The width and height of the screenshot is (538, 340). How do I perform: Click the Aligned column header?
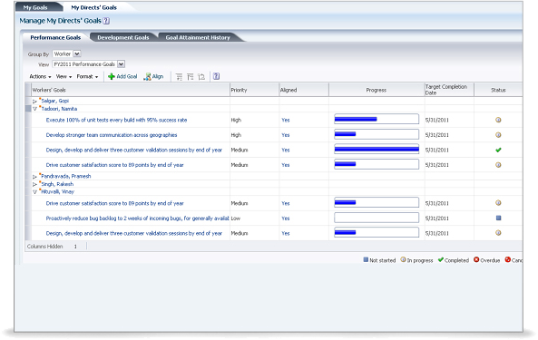pos(304,90)
